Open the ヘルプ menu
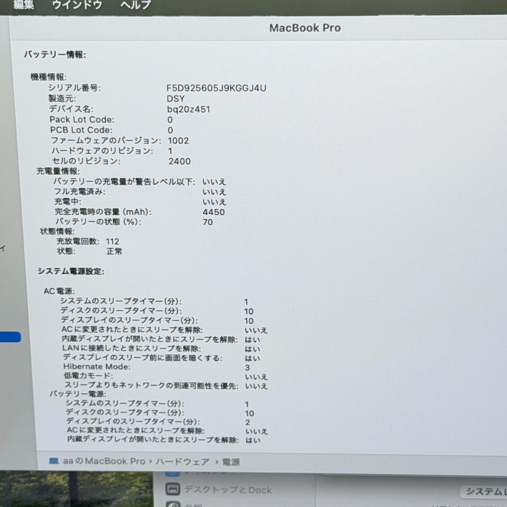507x507 pixels. click(134, 6)
